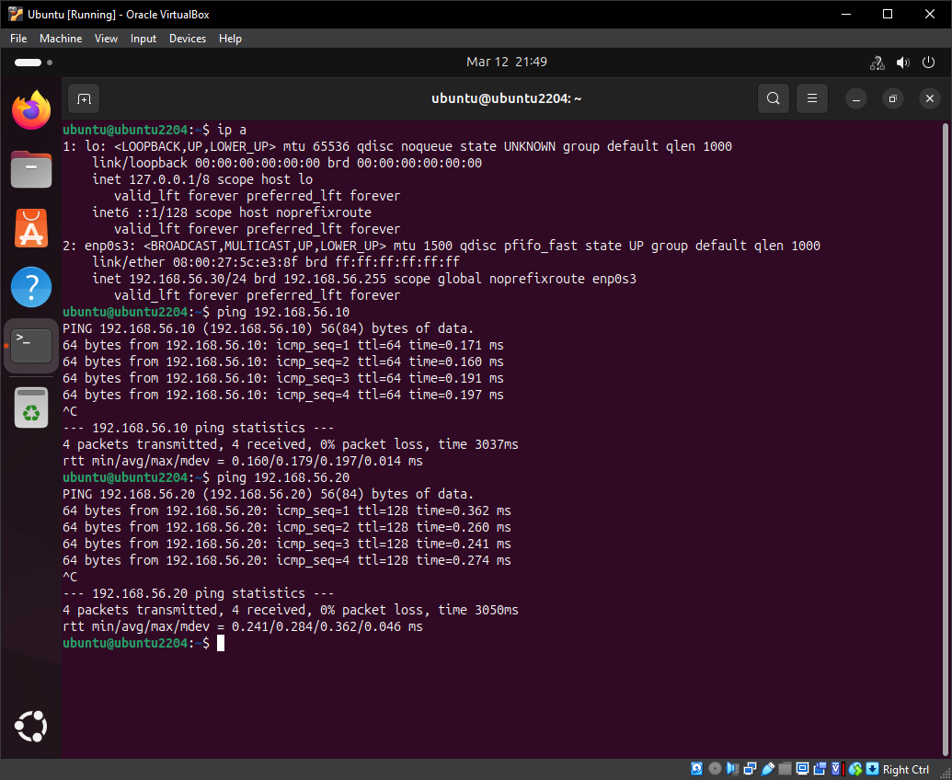The image size is (952, 780).
Task: Click the optical drive status icon
Action: pos(715,769)
